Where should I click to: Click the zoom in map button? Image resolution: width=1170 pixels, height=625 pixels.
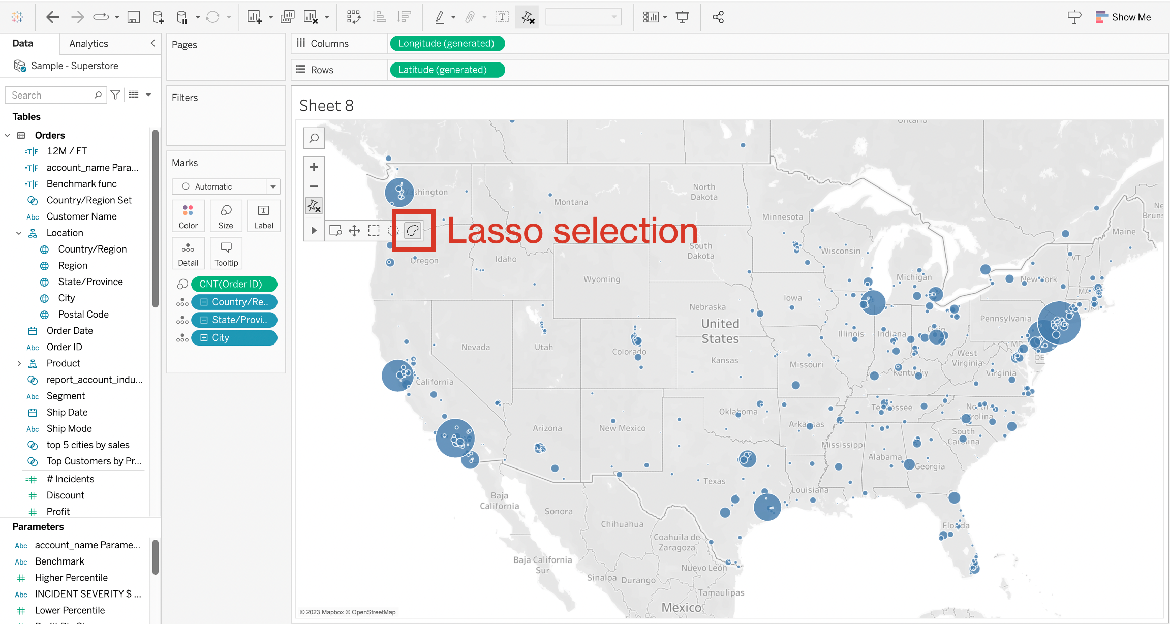tap(314, 166)
